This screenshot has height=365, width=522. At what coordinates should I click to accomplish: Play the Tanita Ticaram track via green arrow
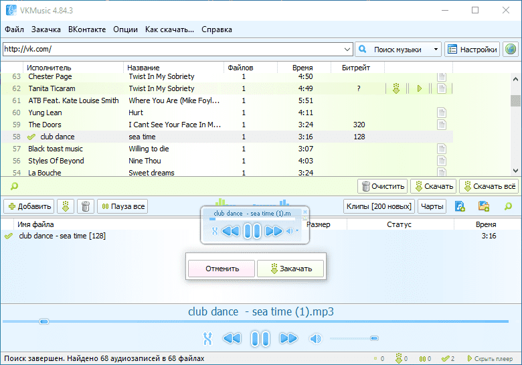click(x=420, y=88)
